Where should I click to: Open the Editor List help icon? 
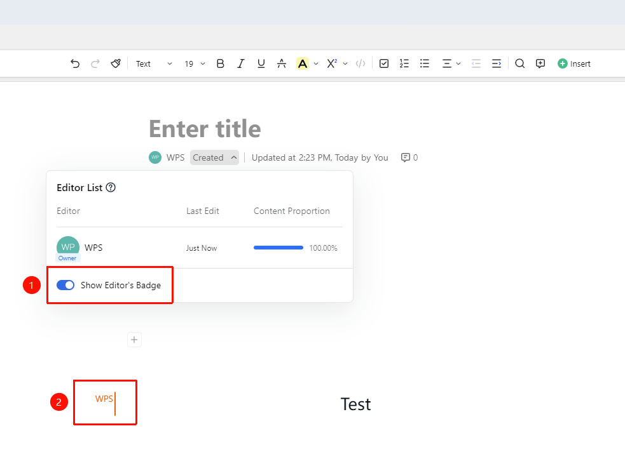click(111, 187)
